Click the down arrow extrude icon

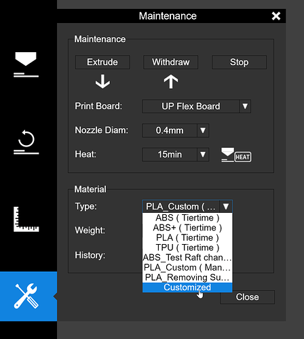tap(102, 81)
